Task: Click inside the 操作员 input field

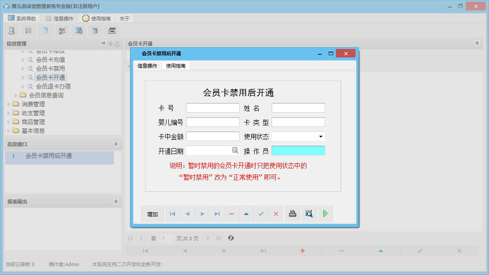Action: click(298, 150)
